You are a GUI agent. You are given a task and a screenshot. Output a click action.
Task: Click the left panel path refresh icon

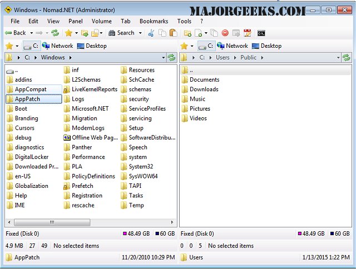(x=171, y=58)
